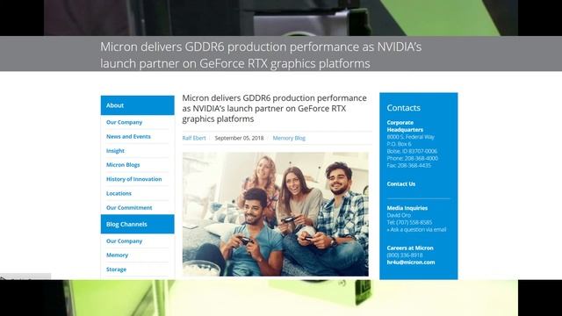Open the Contact Us link
Image resolution: width=562 pixels, height=316 pixels.
(x=400, y=183)
